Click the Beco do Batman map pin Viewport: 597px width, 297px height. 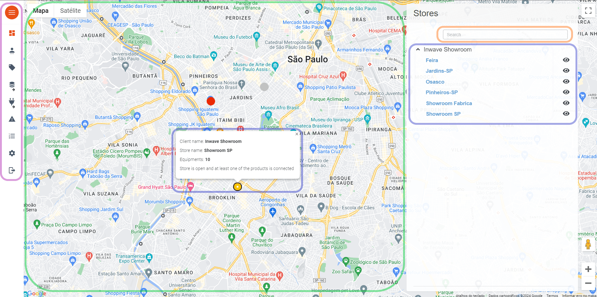(x=214, y=56)
